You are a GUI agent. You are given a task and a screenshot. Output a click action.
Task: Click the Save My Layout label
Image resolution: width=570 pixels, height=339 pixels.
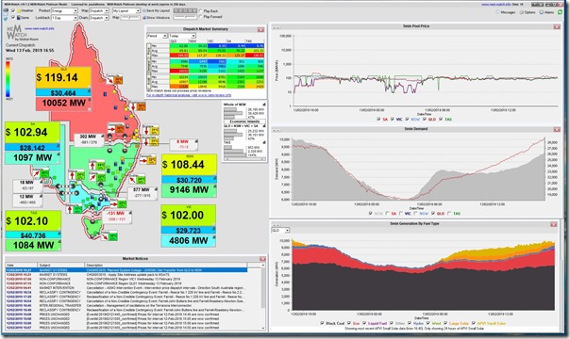click(x=159, y=11)
